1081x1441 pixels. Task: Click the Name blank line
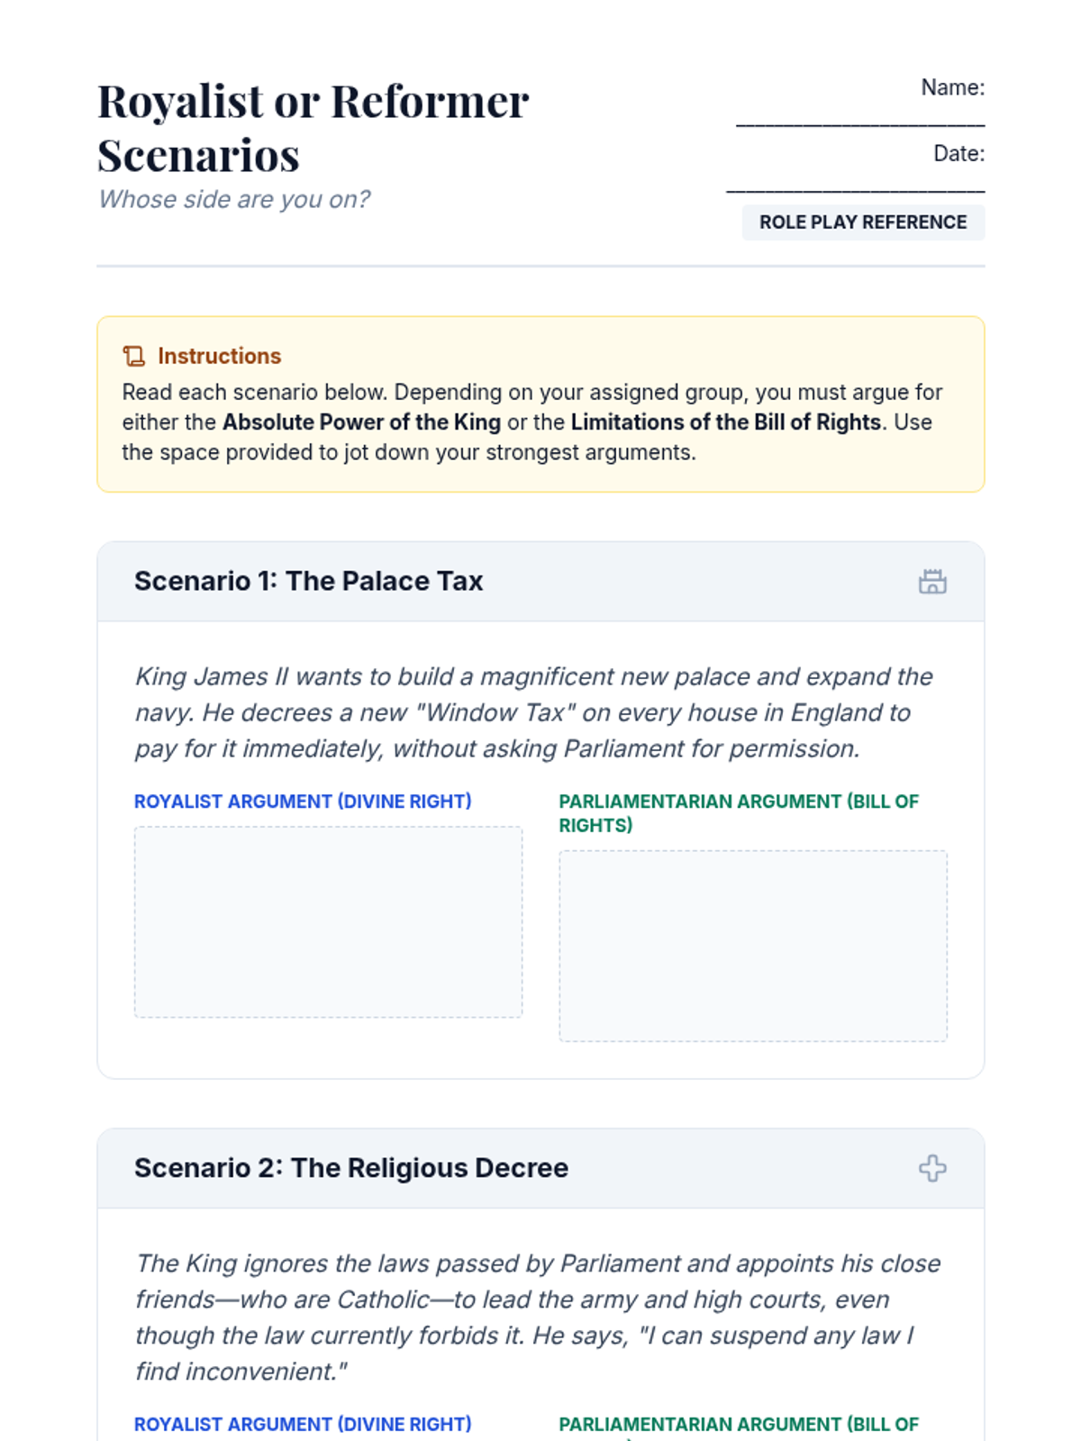tap(860, 118)
